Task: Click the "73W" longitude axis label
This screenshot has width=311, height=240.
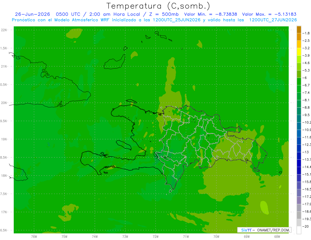Action: 125,237
